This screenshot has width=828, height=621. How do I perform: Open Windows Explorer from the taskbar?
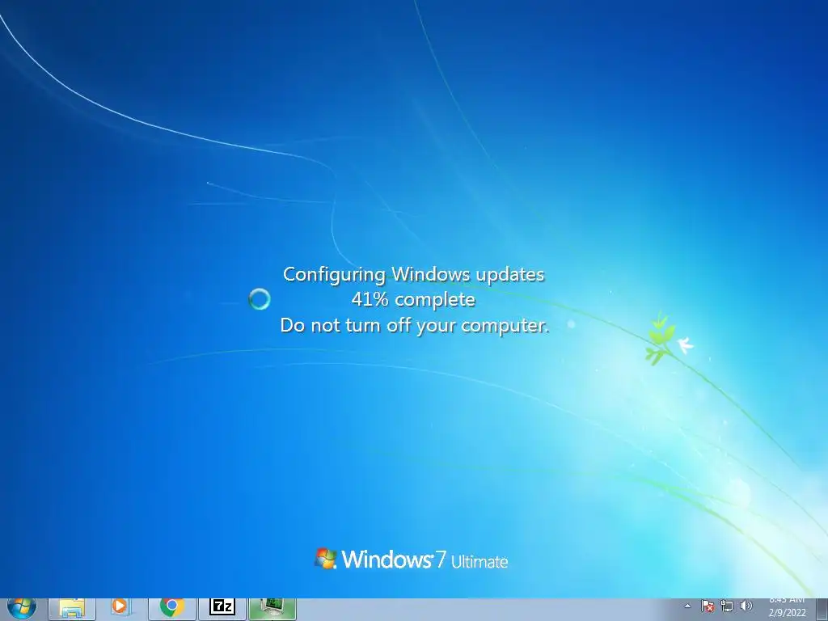click(72, 610)
